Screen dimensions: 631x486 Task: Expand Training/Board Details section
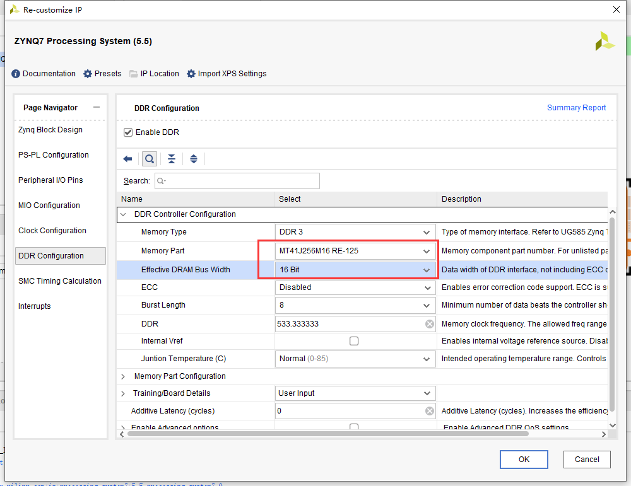(123, 393)
